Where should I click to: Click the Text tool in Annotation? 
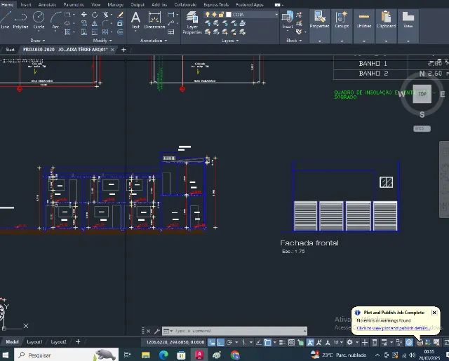tap(135, 19)
